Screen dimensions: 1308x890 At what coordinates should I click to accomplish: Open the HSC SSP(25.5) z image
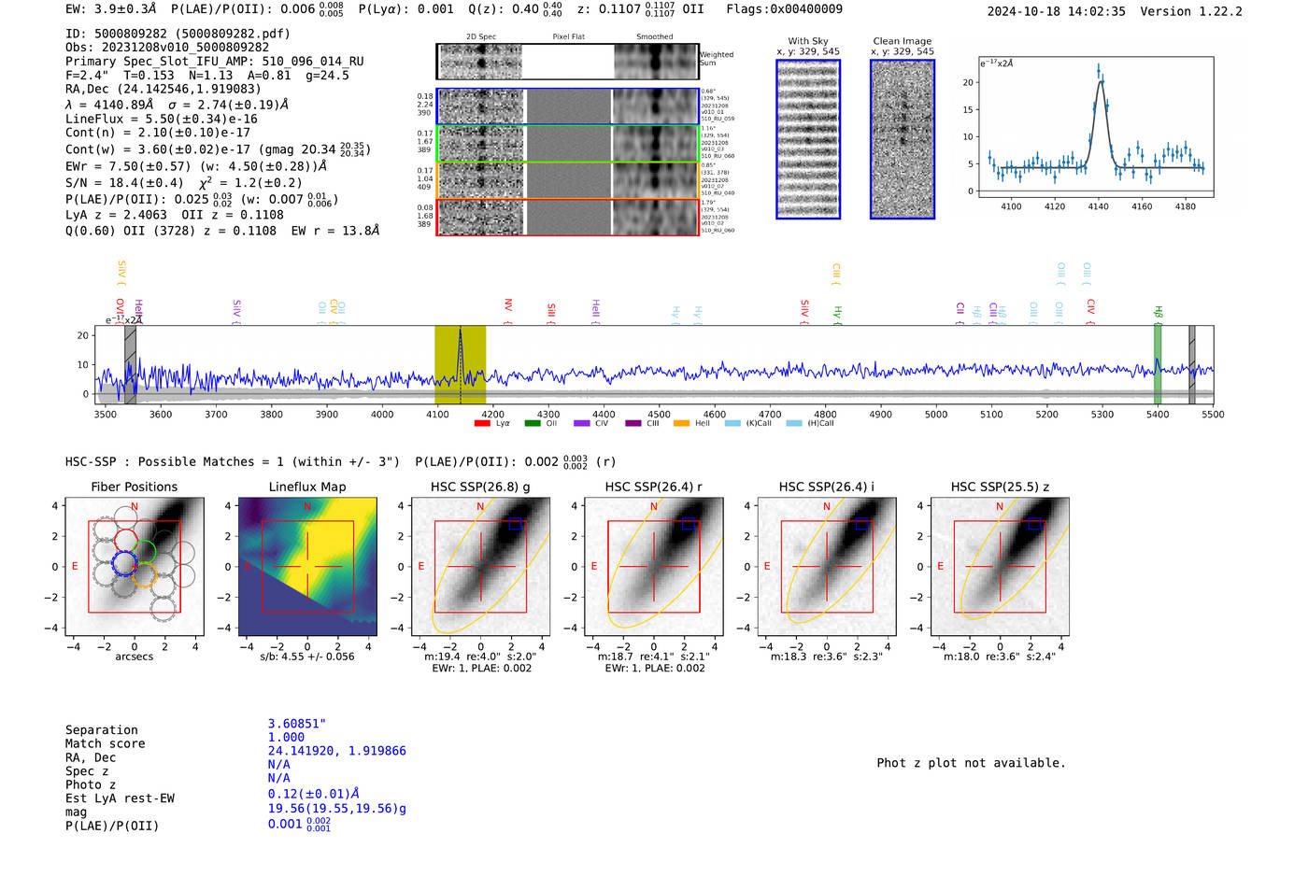(1000, 567)
